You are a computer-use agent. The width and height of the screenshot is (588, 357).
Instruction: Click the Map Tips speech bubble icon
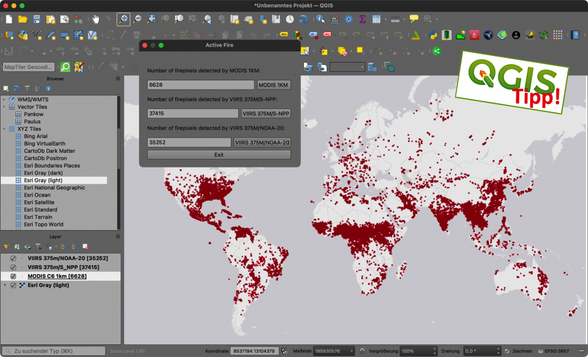click(x=413, y=19)
